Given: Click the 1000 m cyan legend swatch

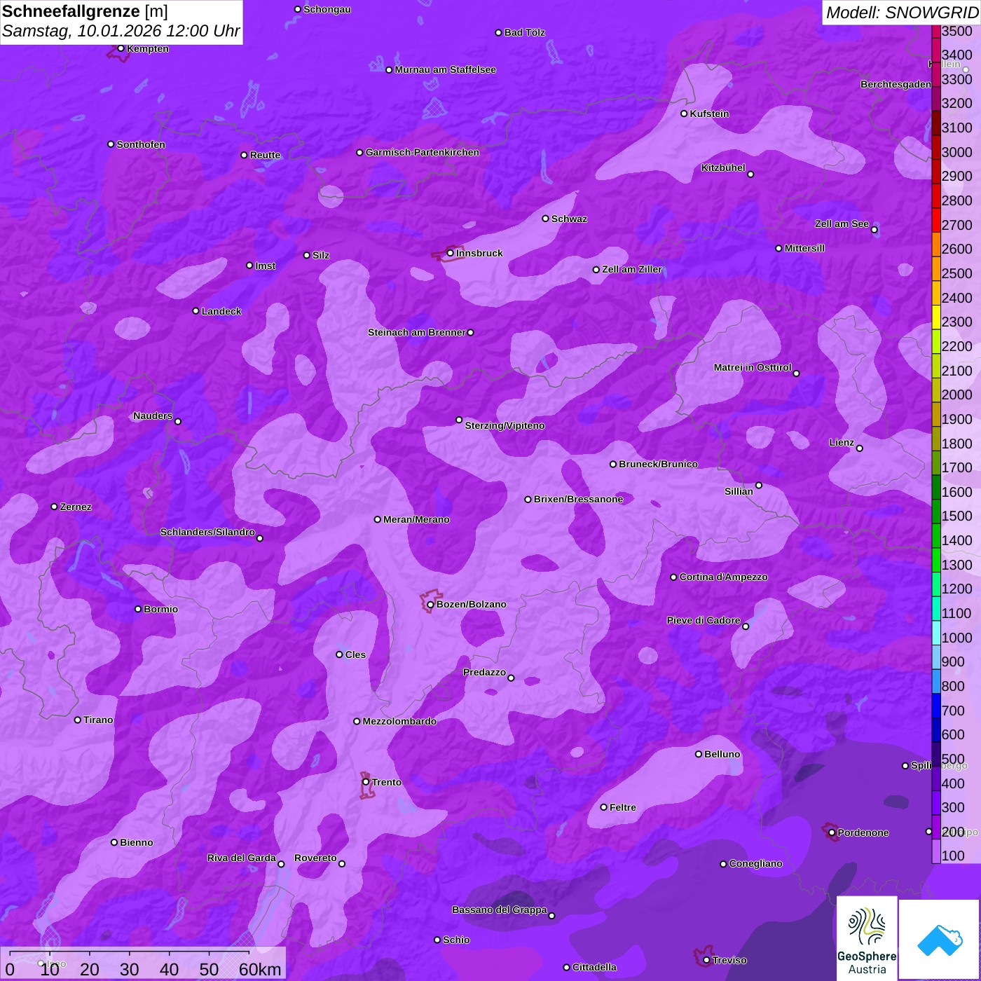Looking at the screenshot, I should pyautogui.click(x=935, y=633).
